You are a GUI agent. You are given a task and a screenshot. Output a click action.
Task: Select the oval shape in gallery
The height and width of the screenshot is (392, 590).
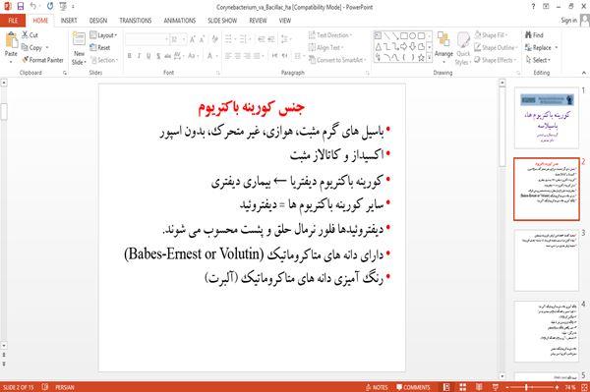(412, 36)
